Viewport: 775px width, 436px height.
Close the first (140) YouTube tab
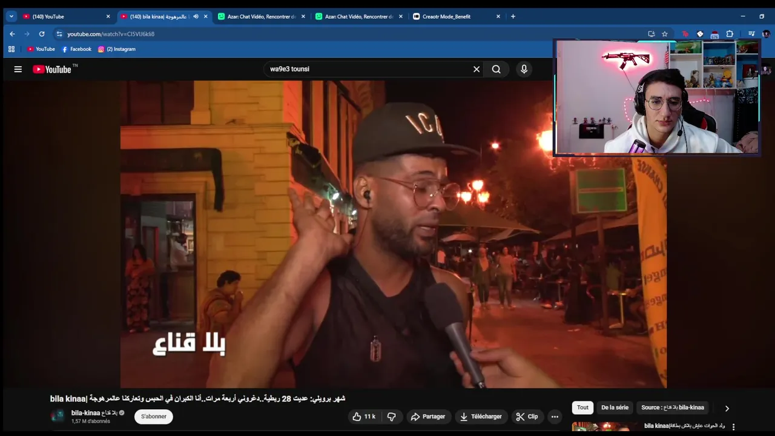click(108, 16)
